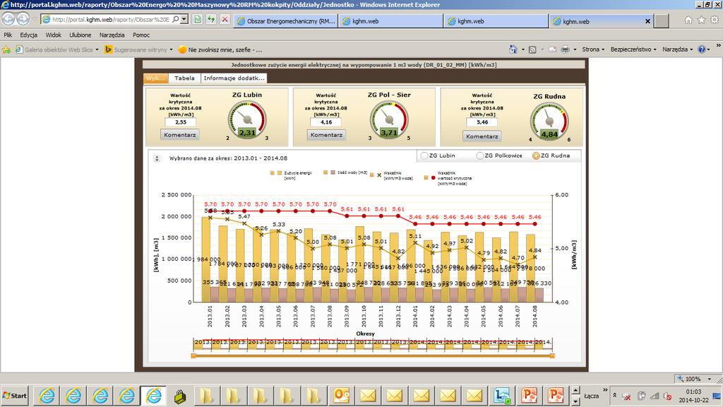Open the IE gear settings icon
The height and width of the screenshot is (407, 723).
[x=715, y=20]
